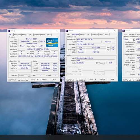
Task: Open Bench tab in the Motherboard window
Action: (101, 34)
